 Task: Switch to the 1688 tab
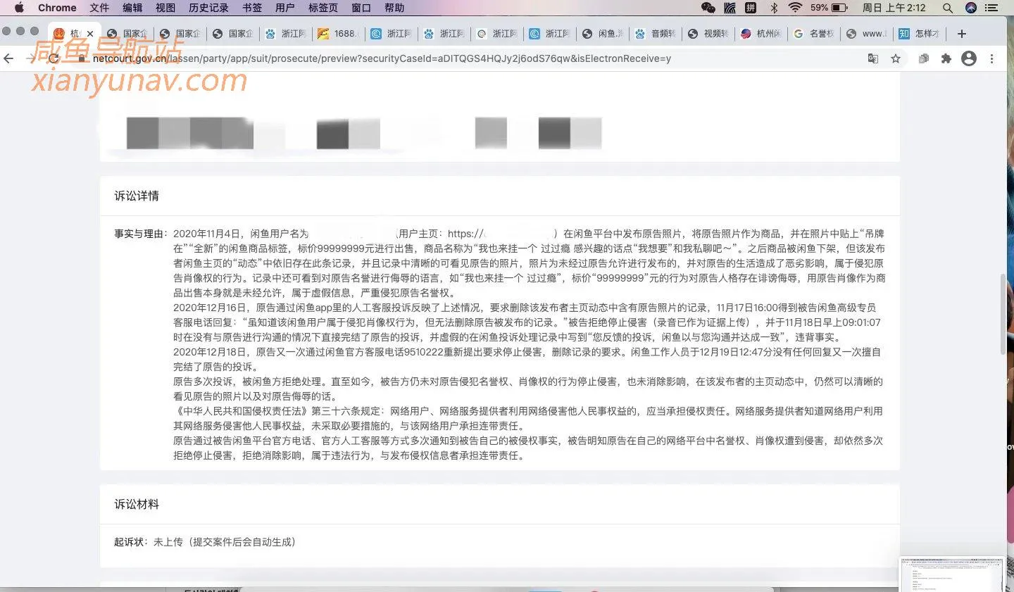338,33
